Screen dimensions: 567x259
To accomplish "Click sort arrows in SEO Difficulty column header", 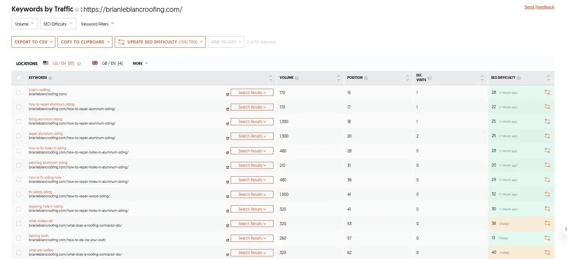I will (x=548, y=78).
